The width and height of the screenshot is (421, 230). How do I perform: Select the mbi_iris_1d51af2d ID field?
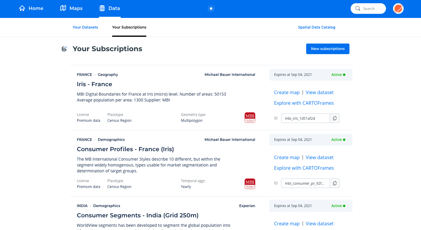pos(305,118)
